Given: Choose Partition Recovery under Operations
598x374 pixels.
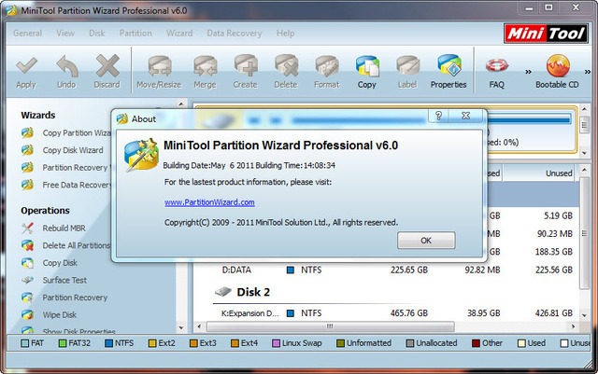Looking at the screenshot, I should point(64,298).
